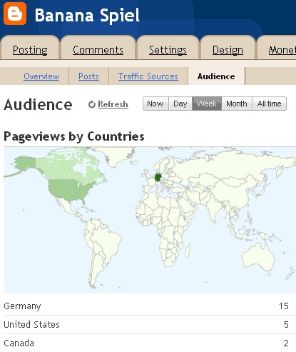Click the large Audience page heading
Viewport: 296px width, 352px height.
pos(38,105)
